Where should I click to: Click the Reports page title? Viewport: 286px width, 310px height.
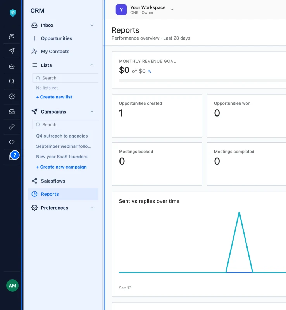tap(126, 30)
